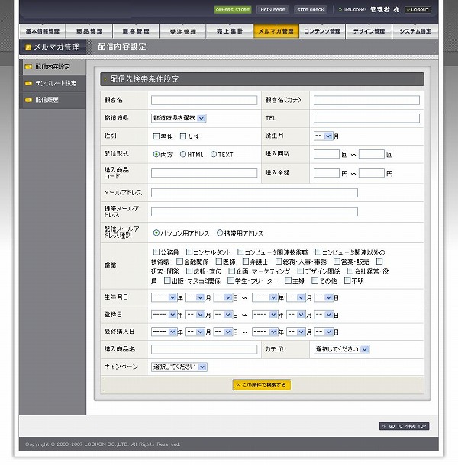Image resolution: width=458 pixels, height=465 pixels.
Task: Open the カテゴリ dropdown
Action: (x=341, y=349)
